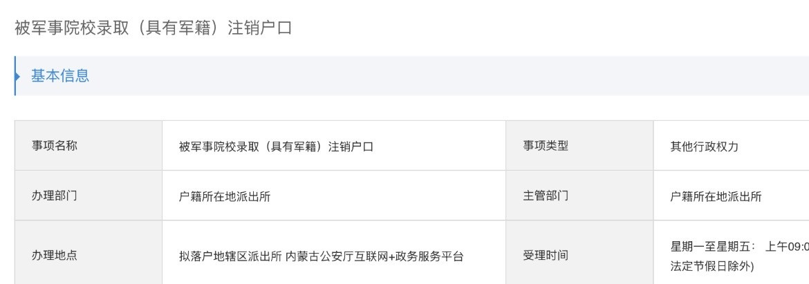Click 户籍所在地派出所 in the 办理部门 row
Screen dimensions: 809x284
[224, 196]
